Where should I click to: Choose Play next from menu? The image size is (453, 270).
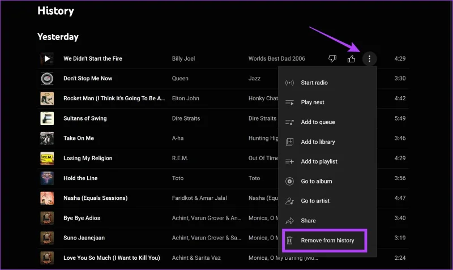click(x=328, y=102)
